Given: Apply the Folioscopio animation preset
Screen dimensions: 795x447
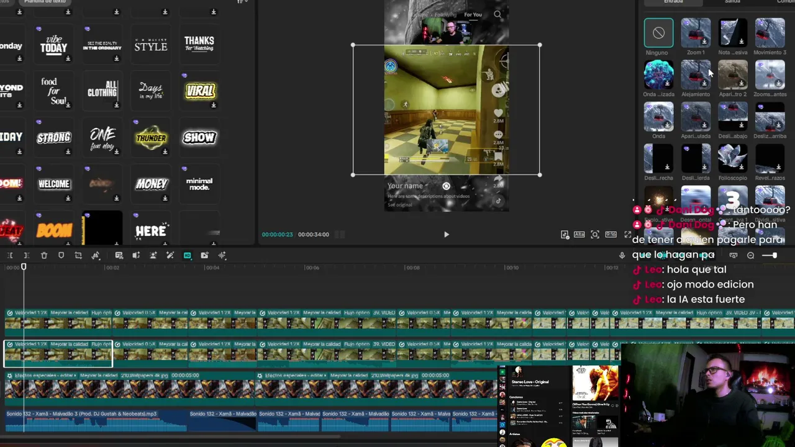Looking at the screenshot, I should tap(733, 158).
